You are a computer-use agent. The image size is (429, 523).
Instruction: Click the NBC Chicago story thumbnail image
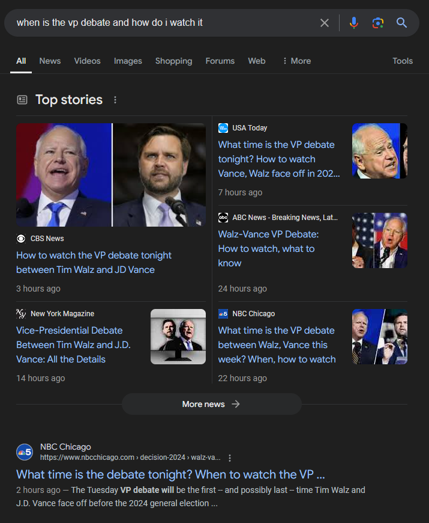pos(380,337)
